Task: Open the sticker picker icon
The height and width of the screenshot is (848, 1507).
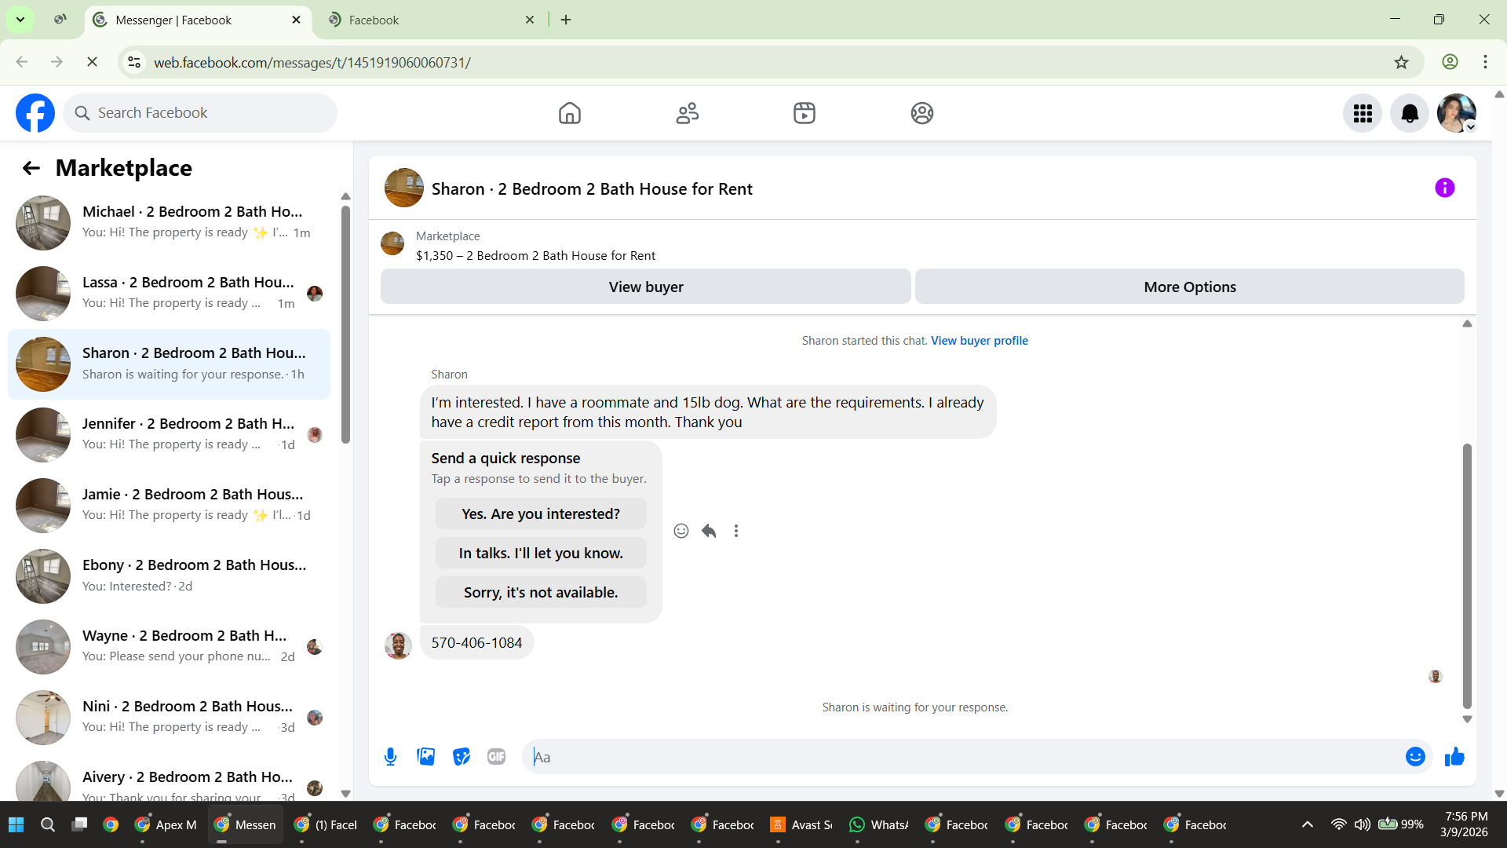Action: click(x=462, y=757)
